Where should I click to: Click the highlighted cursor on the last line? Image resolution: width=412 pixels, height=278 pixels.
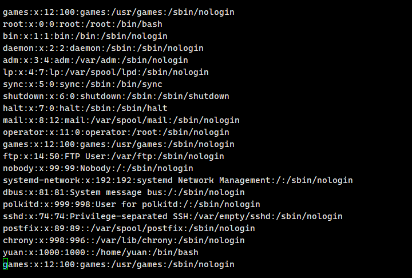[5, 264]
